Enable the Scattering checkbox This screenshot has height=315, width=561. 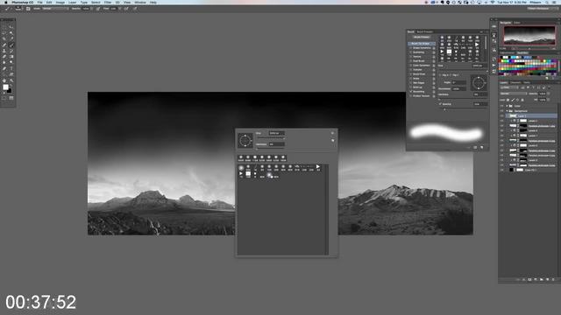(x=410, y=52)
